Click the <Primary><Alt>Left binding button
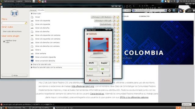This screenshot has height=109, width=195. 103,21
